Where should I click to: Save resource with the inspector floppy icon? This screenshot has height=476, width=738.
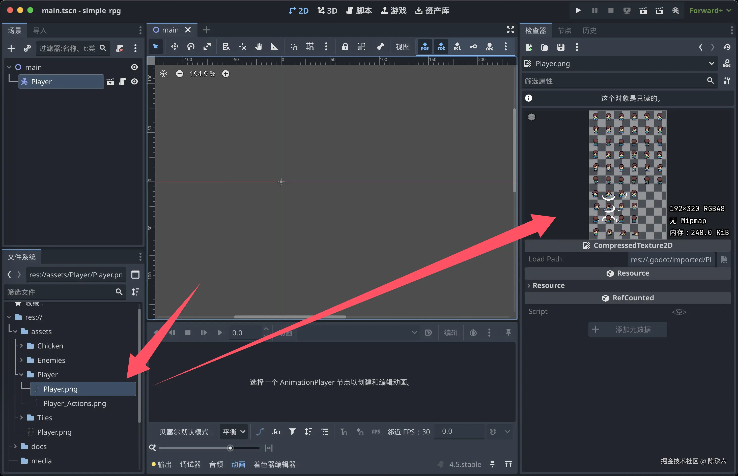[x=560, y=47]
